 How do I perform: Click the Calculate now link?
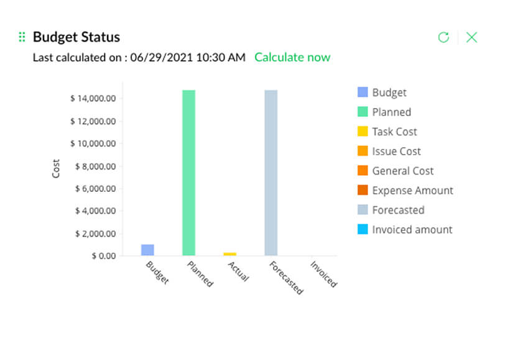click(292, 57)
